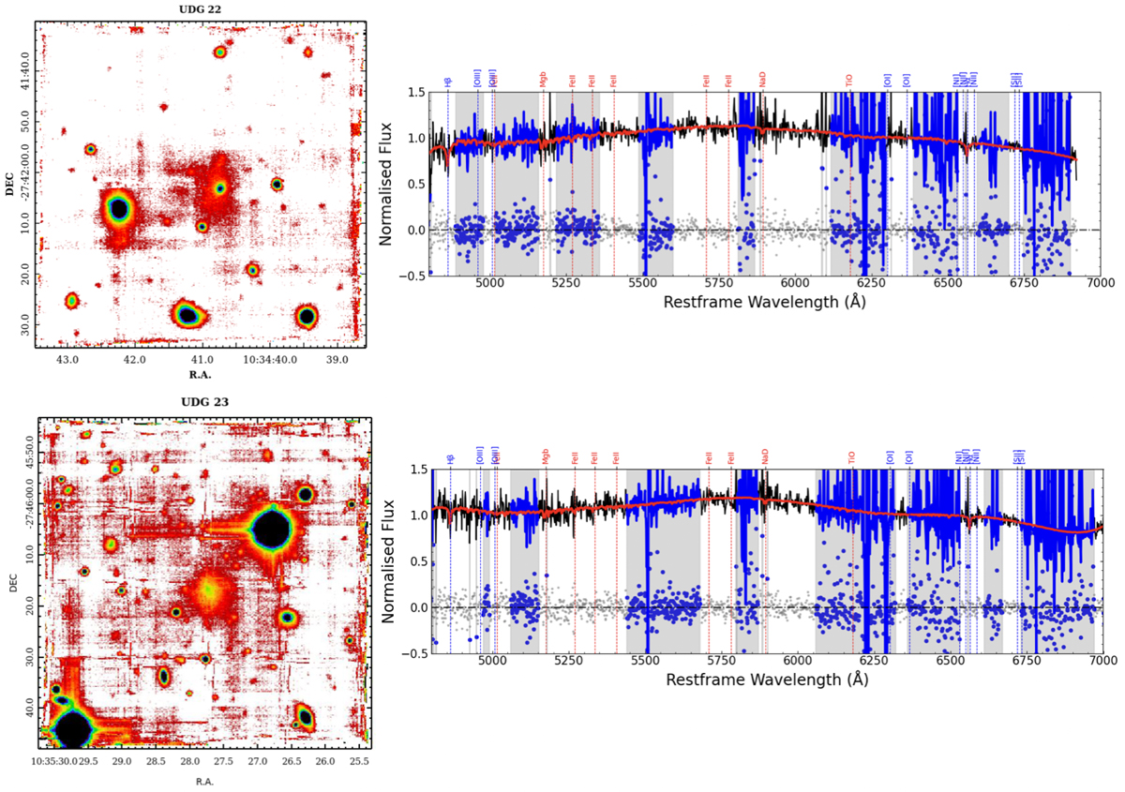Click the bottom plot's Restframe Wavelength axis label
This screenshot has height=792, width=1125.
point(762,680)
